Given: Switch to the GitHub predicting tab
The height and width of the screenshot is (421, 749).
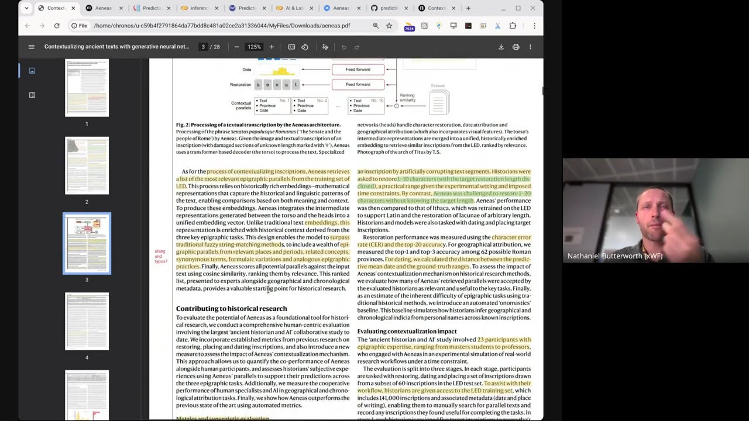Looking at the screenshot, I should coord(390,8).
